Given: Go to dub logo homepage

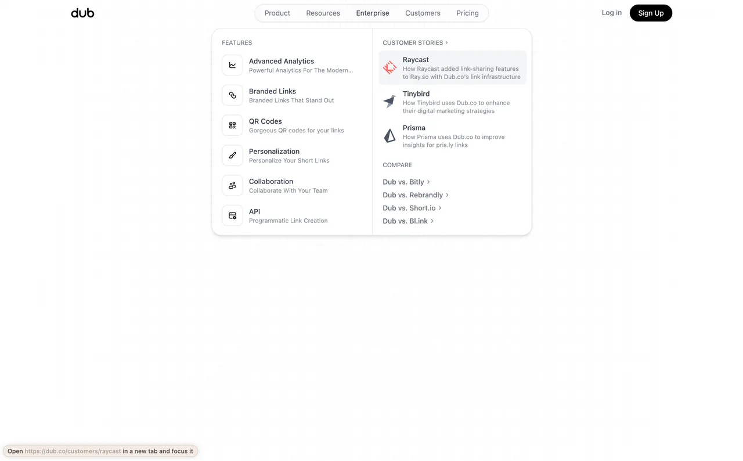Looking at the screenshot, I should point(82,13).
